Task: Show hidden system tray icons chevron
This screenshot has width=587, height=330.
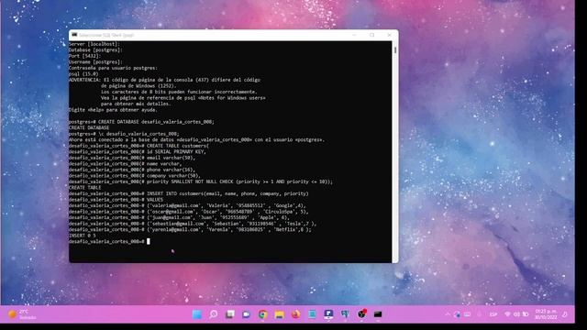Action: click(448, 314)
